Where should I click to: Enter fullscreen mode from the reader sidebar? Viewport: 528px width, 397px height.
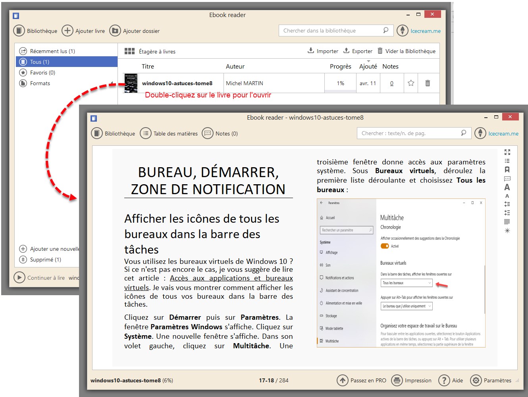click(507, 152)
